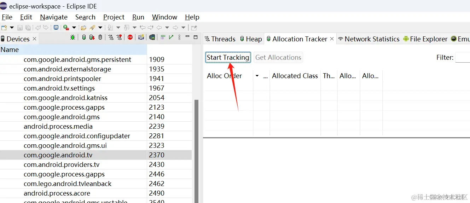Click the Start Tracking button
The image size is (470, 203).
coord(228,57)
